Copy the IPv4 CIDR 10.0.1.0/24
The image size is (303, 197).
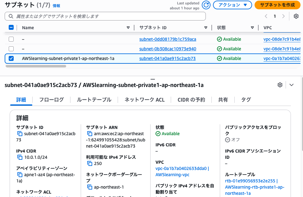tap(20, 157)
